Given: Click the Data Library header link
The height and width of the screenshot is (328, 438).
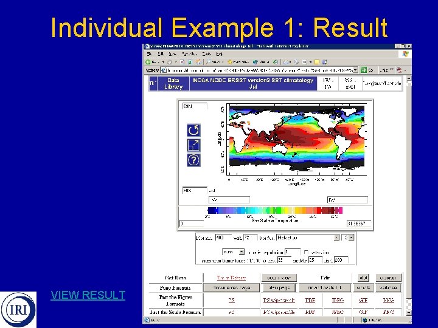Looking at the screenshot, I should click(173, 83).
